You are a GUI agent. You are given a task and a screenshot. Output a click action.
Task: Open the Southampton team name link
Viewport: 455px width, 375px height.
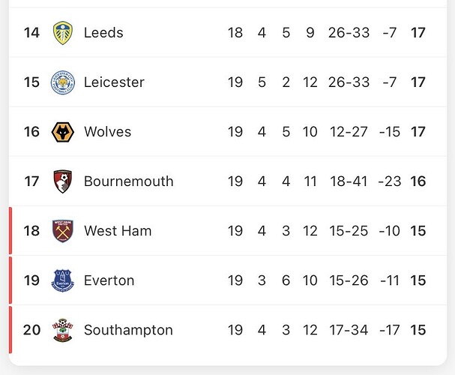(128, 330)
